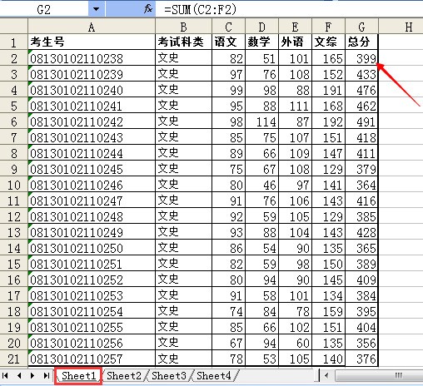The width and height of the screenshot is (423, 386).
Task: Click the 考生号 header cell
Action: (x=92, y=42)
